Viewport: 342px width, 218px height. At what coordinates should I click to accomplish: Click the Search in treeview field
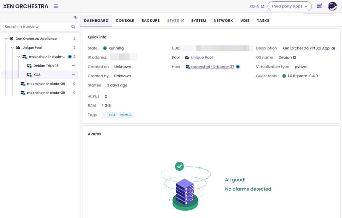pos(36,27)
